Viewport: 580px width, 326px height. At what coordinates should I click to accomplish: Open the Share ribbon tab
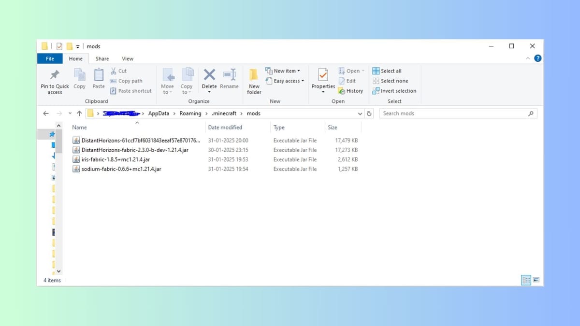click(101, 58)
